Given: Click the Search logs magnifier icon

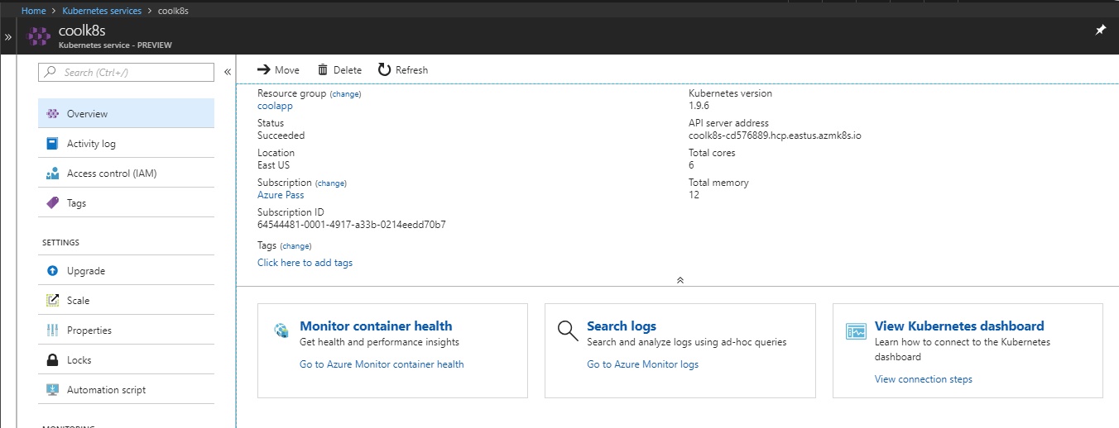Looking at the screenshot, I should click(568, 331).
